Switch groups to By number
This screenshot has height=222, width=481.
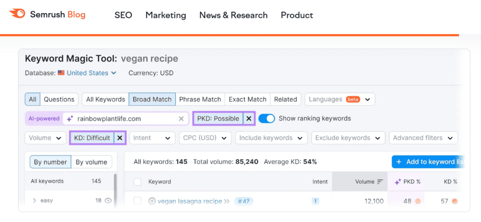50,162
